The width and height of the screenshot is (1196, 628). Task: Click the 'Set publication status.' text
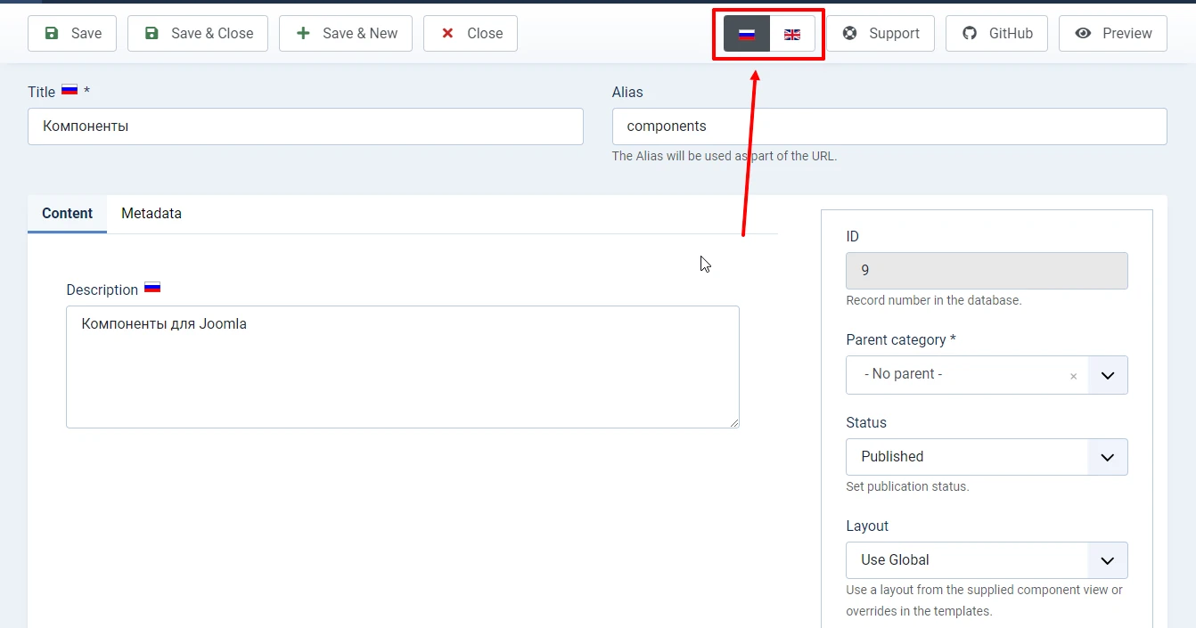(x=907, y=487)
